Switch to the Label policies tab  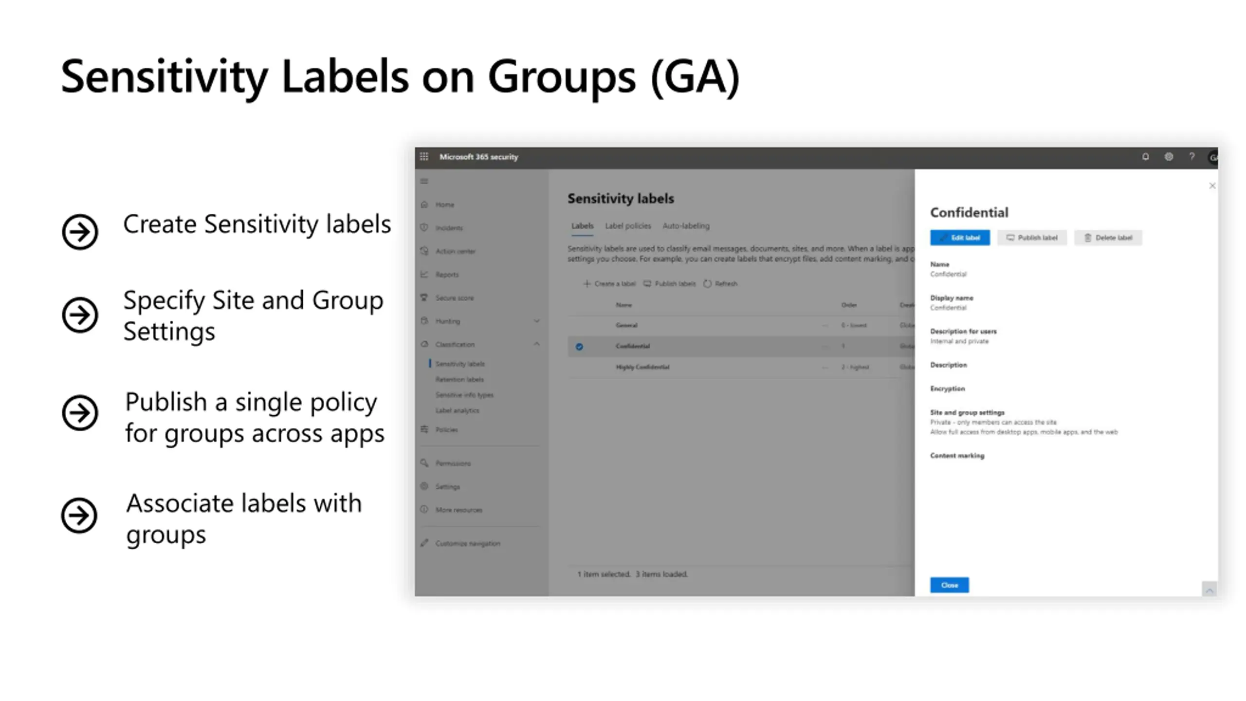pyautogui.click(x=627, y=226)
